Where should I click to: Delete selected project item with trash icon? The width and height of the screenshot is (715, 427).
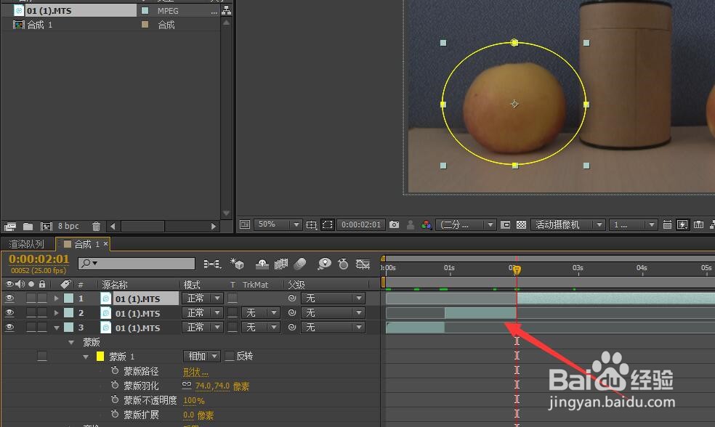(x=96, y=226)
